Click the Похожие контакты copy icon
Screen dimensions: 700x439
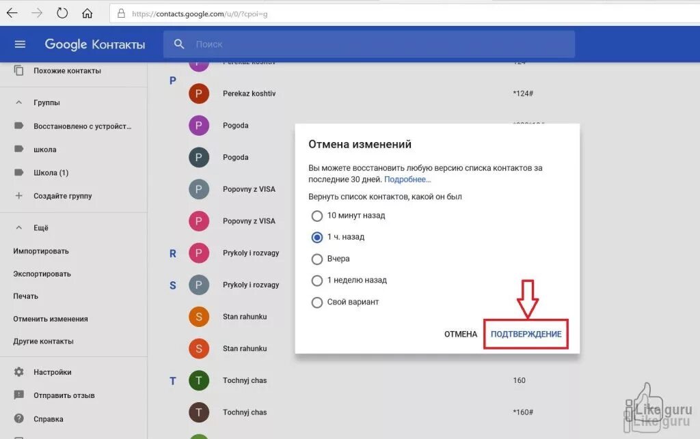[18, 70]
